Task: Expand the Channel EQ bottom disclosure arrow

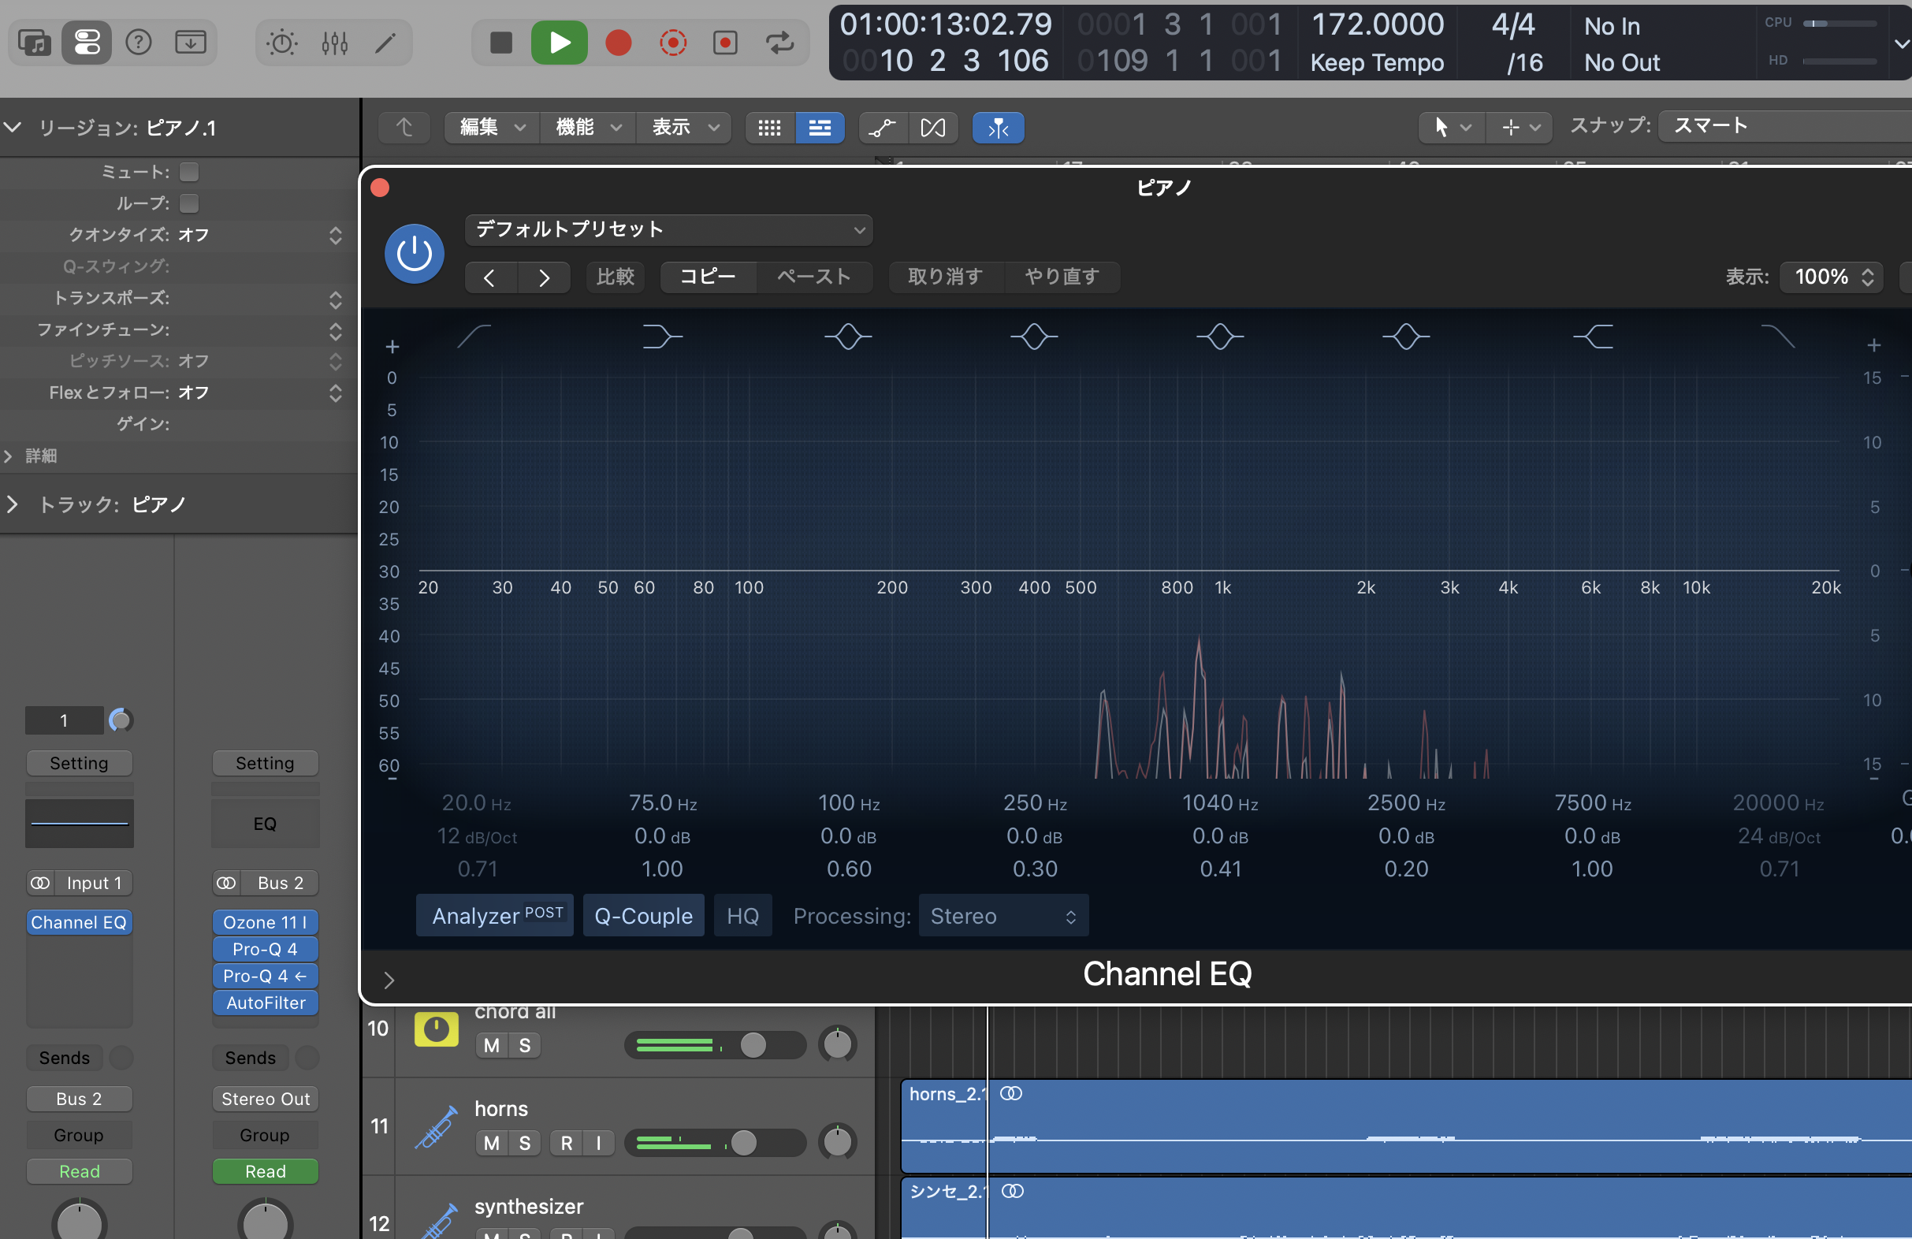Action: click(x=389, y=980)
